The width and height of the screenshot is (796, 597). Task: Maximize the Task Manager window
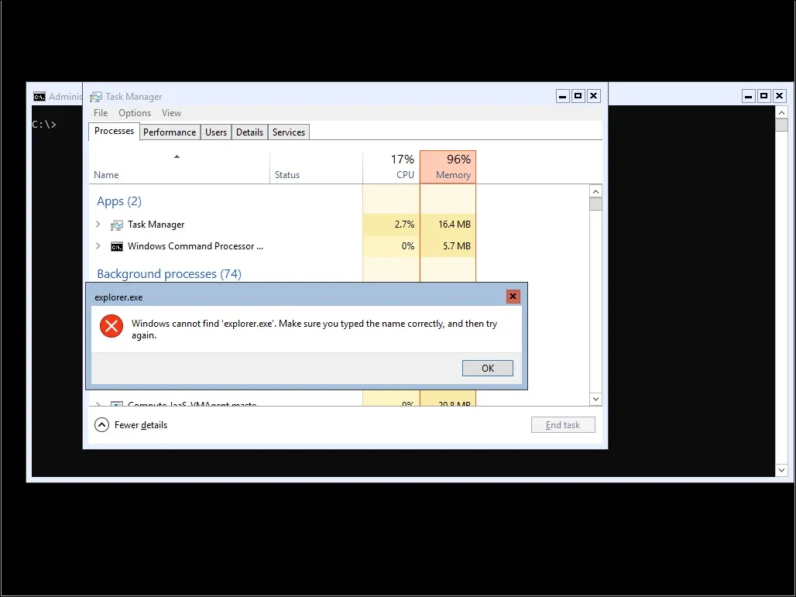578,96
